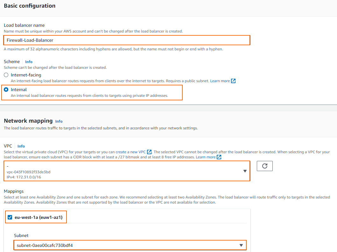Click the IPv4: 172.31.0.0/16 text
The image size is (337, 252).
click(x=24, y=177)
